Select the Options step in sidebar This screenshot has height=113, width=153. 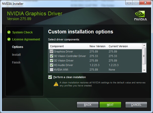point(18,47)
